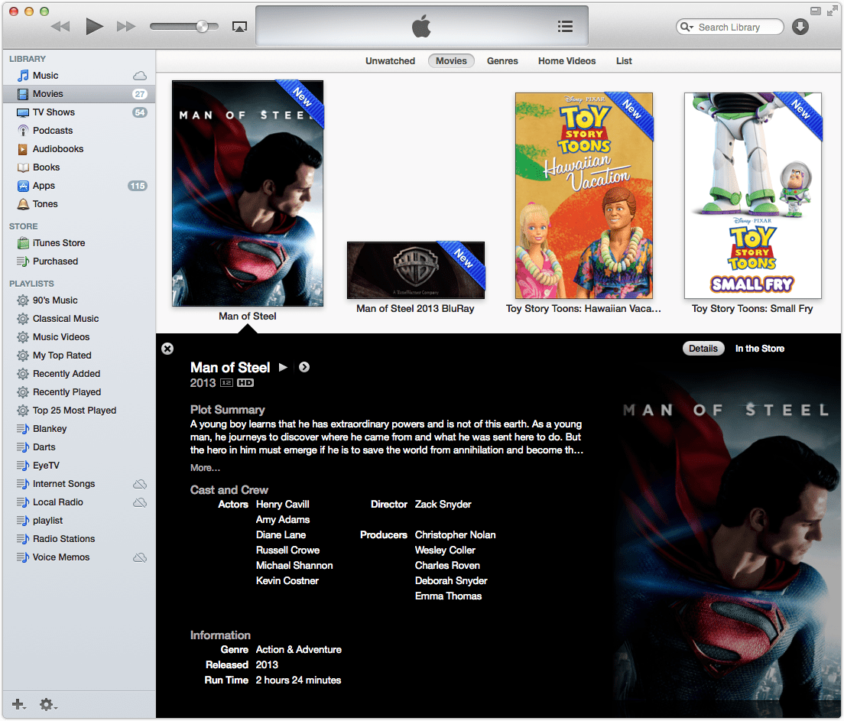This screenshot has width=844, height=721.
Task: Expand plot summary with More...
Action: pos(205,468)
